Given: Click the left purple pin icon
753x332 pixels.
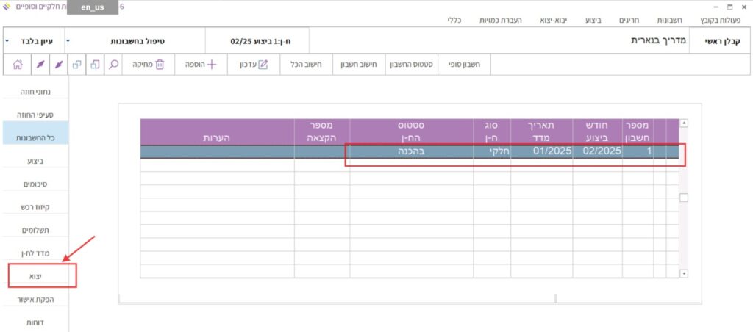Looking at the screenshot, I should (40, 65).
